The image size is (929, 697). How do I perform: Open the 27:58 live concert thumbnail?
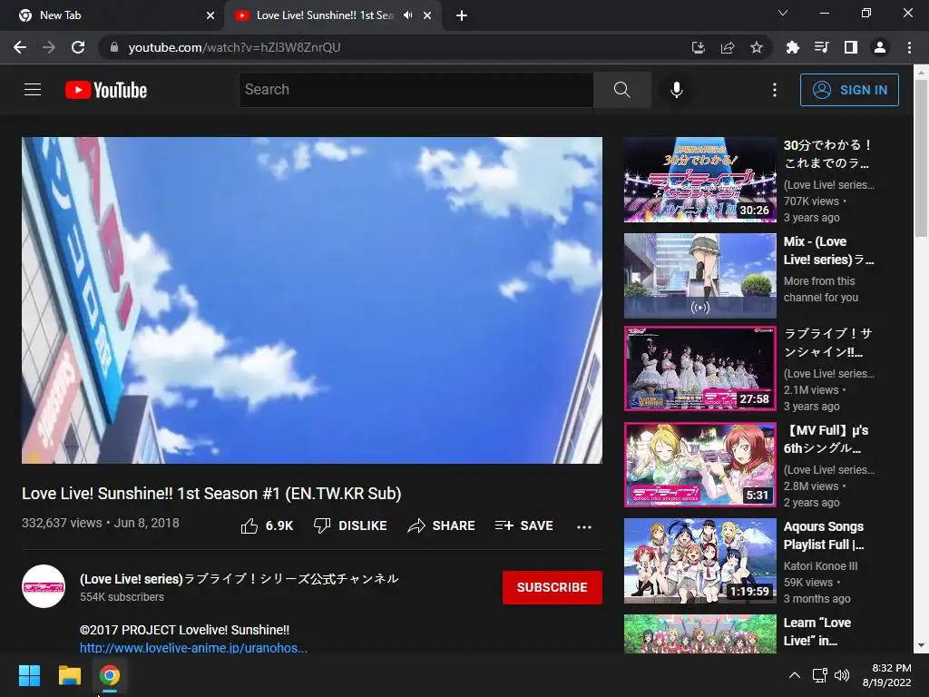click(x=700, y=368)
